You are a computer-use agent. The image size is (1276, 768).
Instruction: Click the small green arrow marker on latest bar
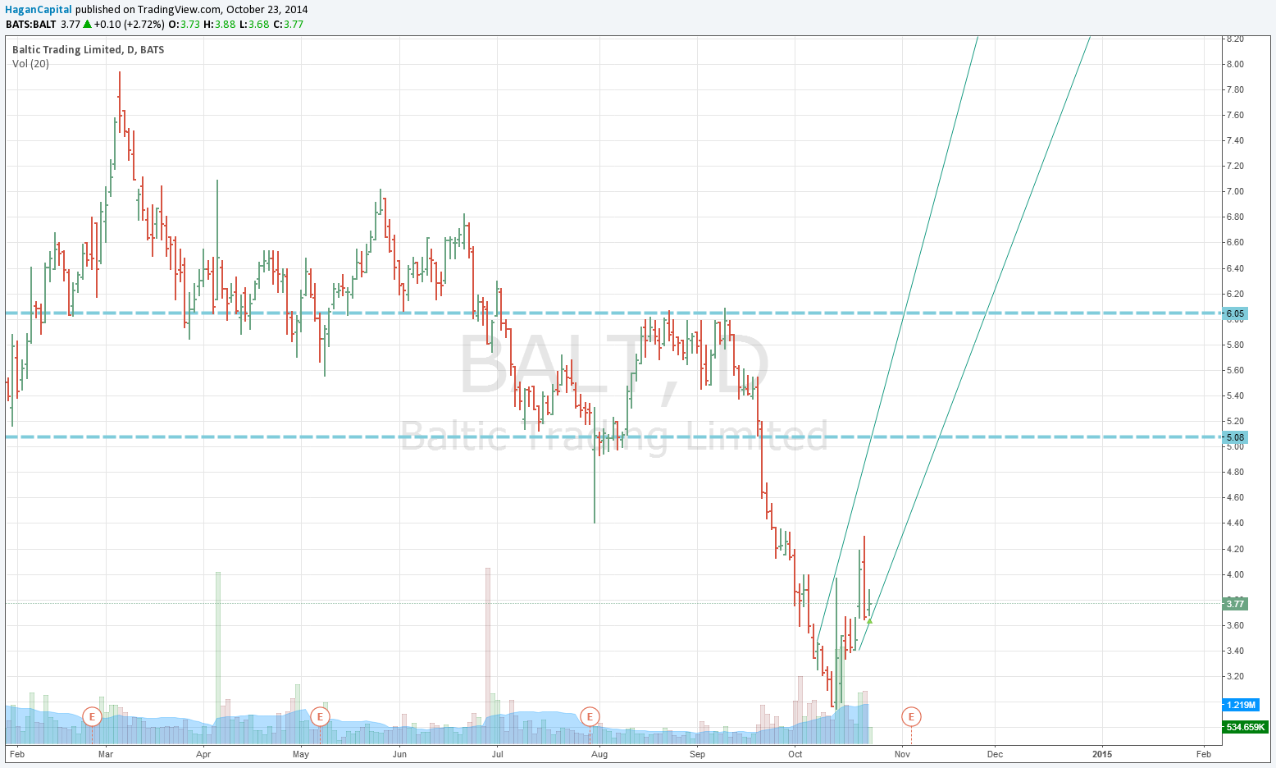coord(869,621)
